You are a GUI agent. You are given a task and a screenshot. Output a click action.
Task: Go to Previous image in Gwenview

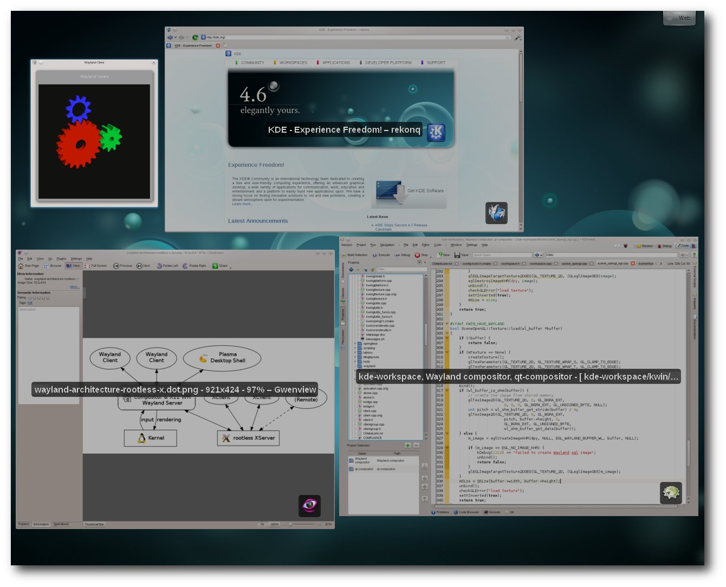click(x=122, y=266)
